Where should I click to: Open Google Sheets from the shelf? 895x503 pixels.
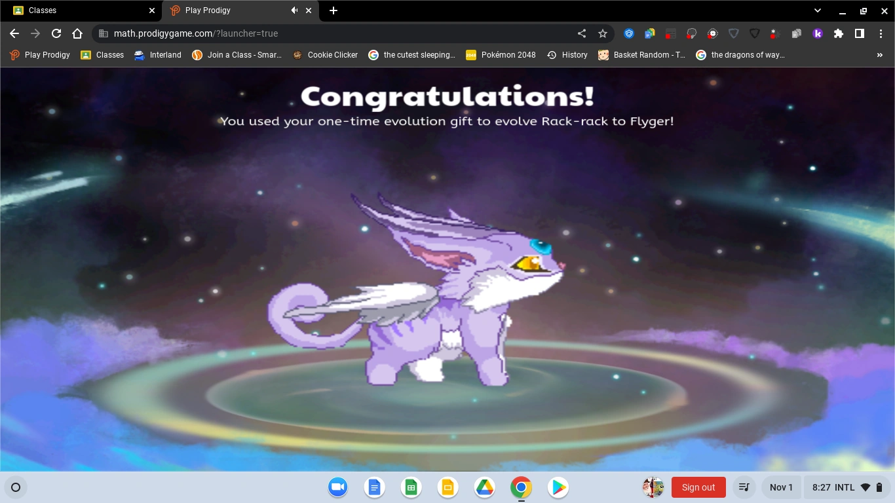[411, 487]
